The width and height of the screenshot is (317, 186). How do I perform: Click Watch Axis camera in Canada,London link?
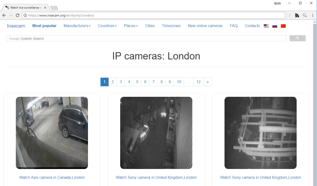click(52, 178)
